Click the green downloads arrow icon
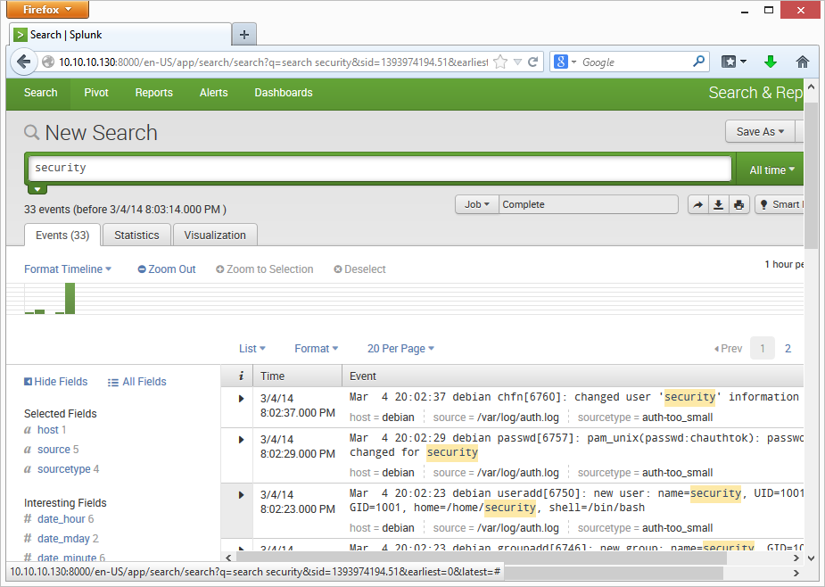Viewport: 825px width, 587px height. [771, 62]
